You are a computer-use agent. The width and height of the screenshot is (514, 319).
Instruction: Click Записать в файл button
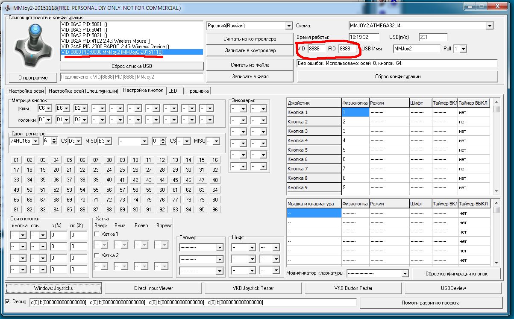pos(250,76)
